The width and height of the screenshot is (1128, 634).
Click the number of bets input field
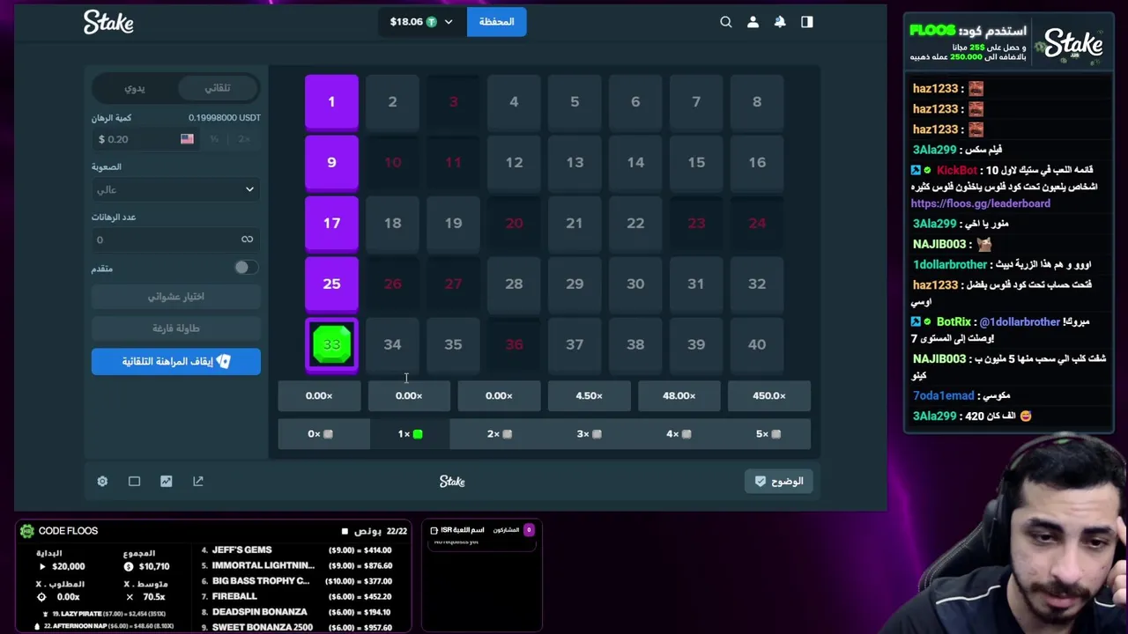tap(176, 240)
